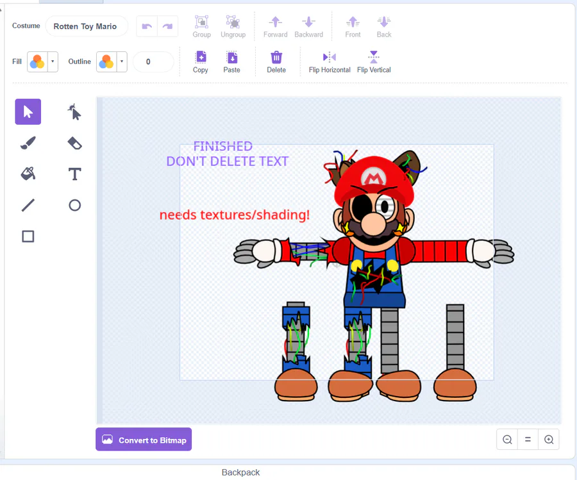Send selection to Back
The height and width of the screenshot is (480, 577).
(x=384, y=27)
